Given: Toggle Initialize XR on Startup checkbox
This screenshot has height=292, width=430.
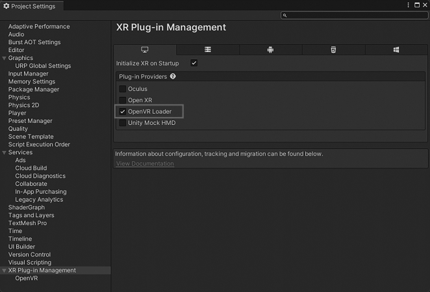Looking at the screenshot, I should tap(194, 63).
